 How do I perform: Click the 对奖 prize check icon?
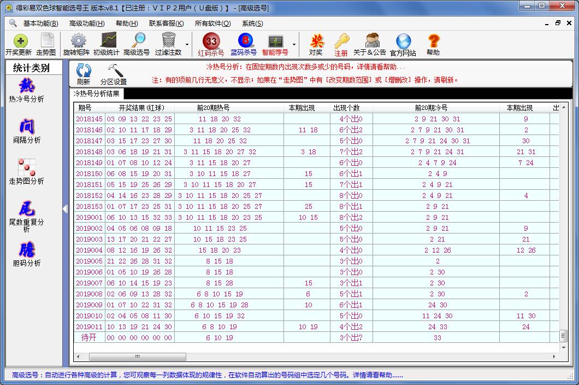tap(316, 44)
